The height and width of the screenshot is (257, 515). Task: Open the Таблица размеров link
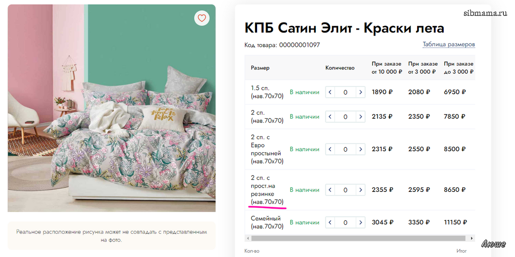(x=448, y=45)
